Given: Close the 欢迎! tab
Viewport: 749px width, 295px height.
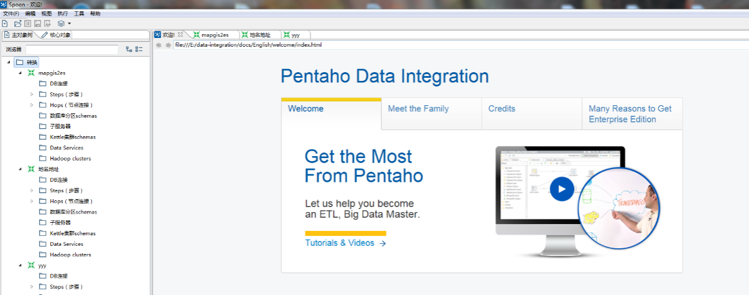Looking at the screenshot, I should (x=180, y=35).
